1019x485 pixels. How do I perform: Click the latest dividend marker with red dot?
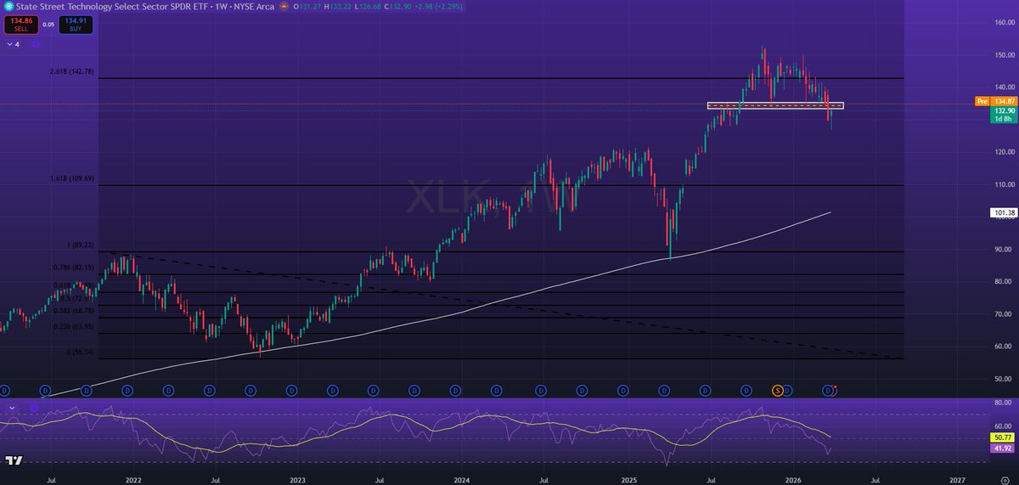pos(829,390)
